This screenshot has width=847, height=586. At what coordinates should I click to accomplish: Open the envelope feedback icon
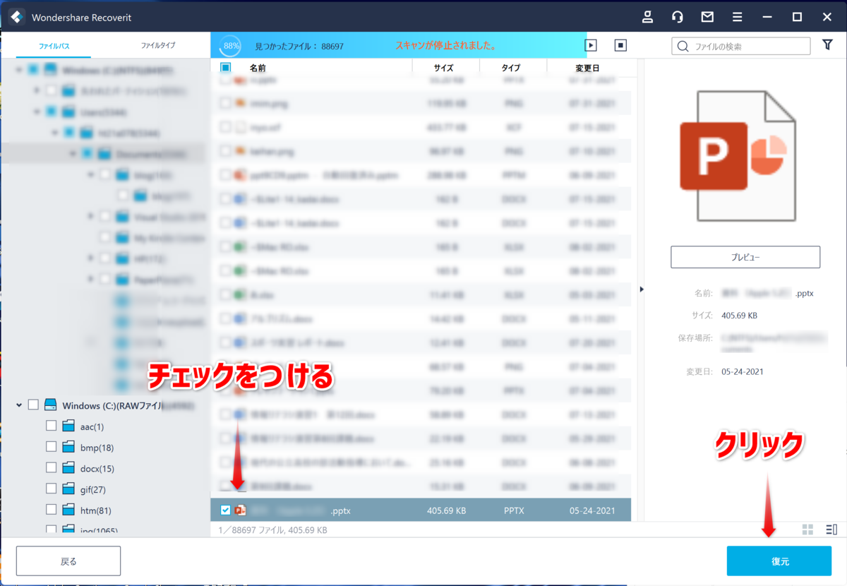(x=707, y=17)
